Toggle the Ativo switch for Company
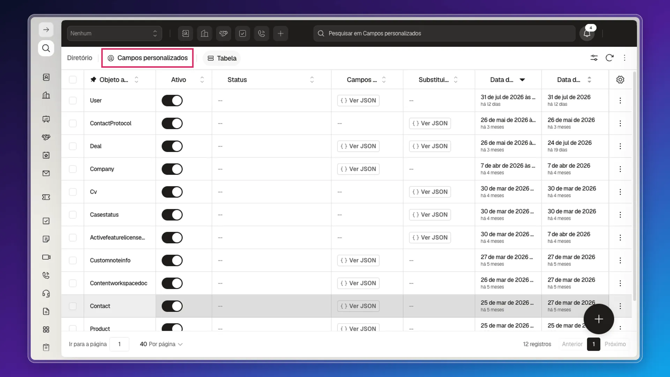 [x=172, y=169]
